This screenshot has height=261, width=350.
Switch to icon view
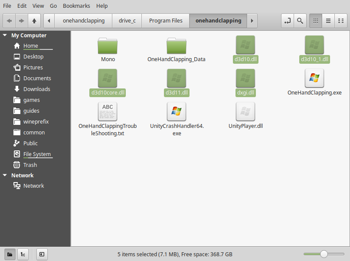[316, 21]
